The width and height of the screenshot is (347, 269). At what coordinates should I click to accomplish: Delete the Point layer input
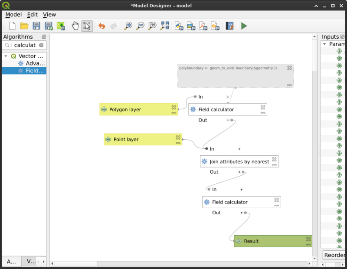pyautogui.click(x=178, y=137)
